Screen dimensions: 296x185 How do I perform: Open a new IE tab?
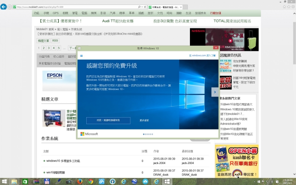point(185,7)
